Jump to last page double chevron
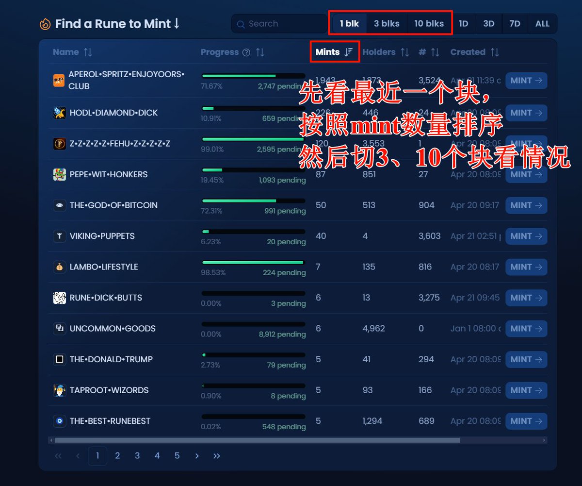 (217, 456)
